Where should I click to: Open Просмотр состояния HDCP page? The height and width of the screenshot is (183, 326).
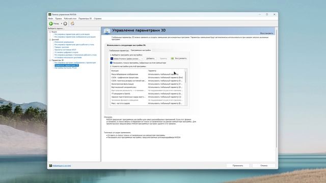pyautogui.click(x=65, y=50)
